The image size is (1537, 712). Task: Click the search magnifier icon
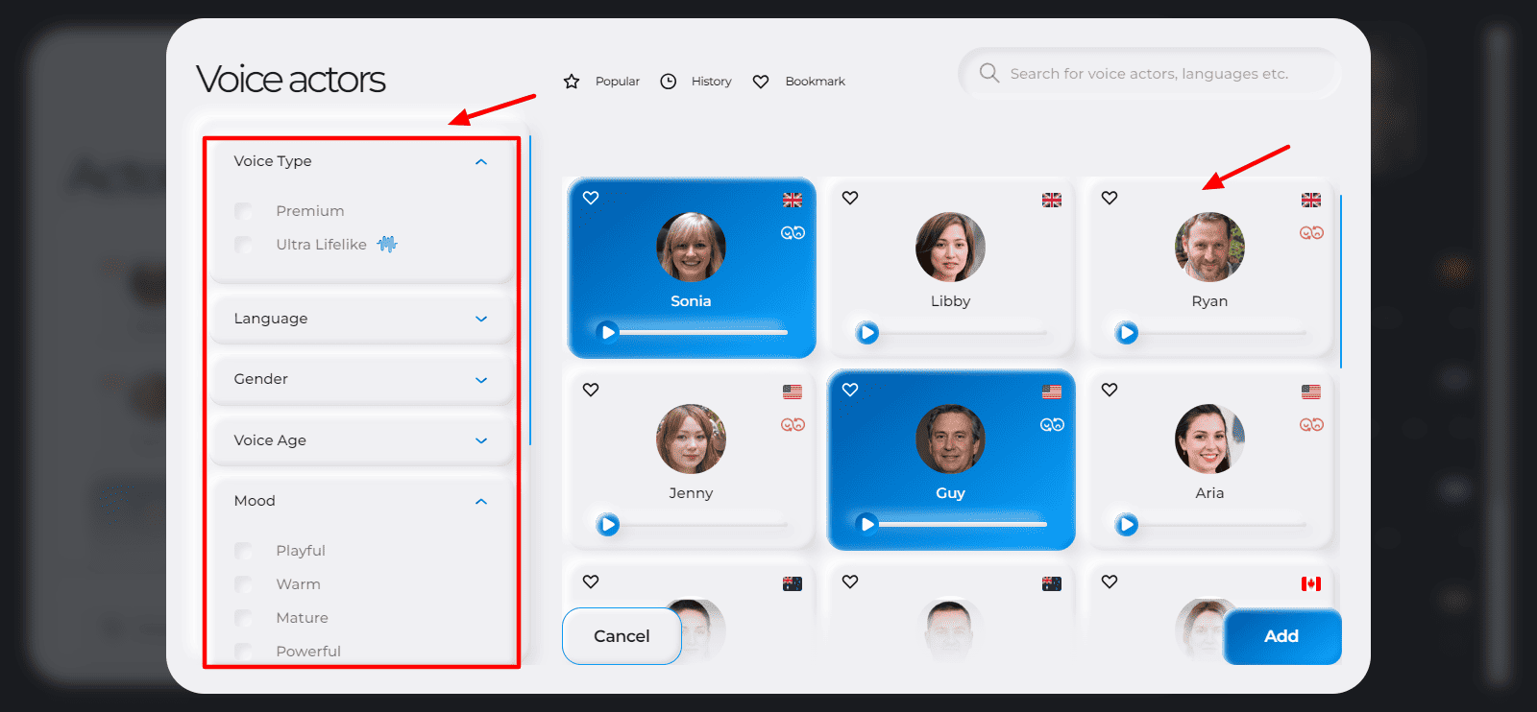point(988,73)
